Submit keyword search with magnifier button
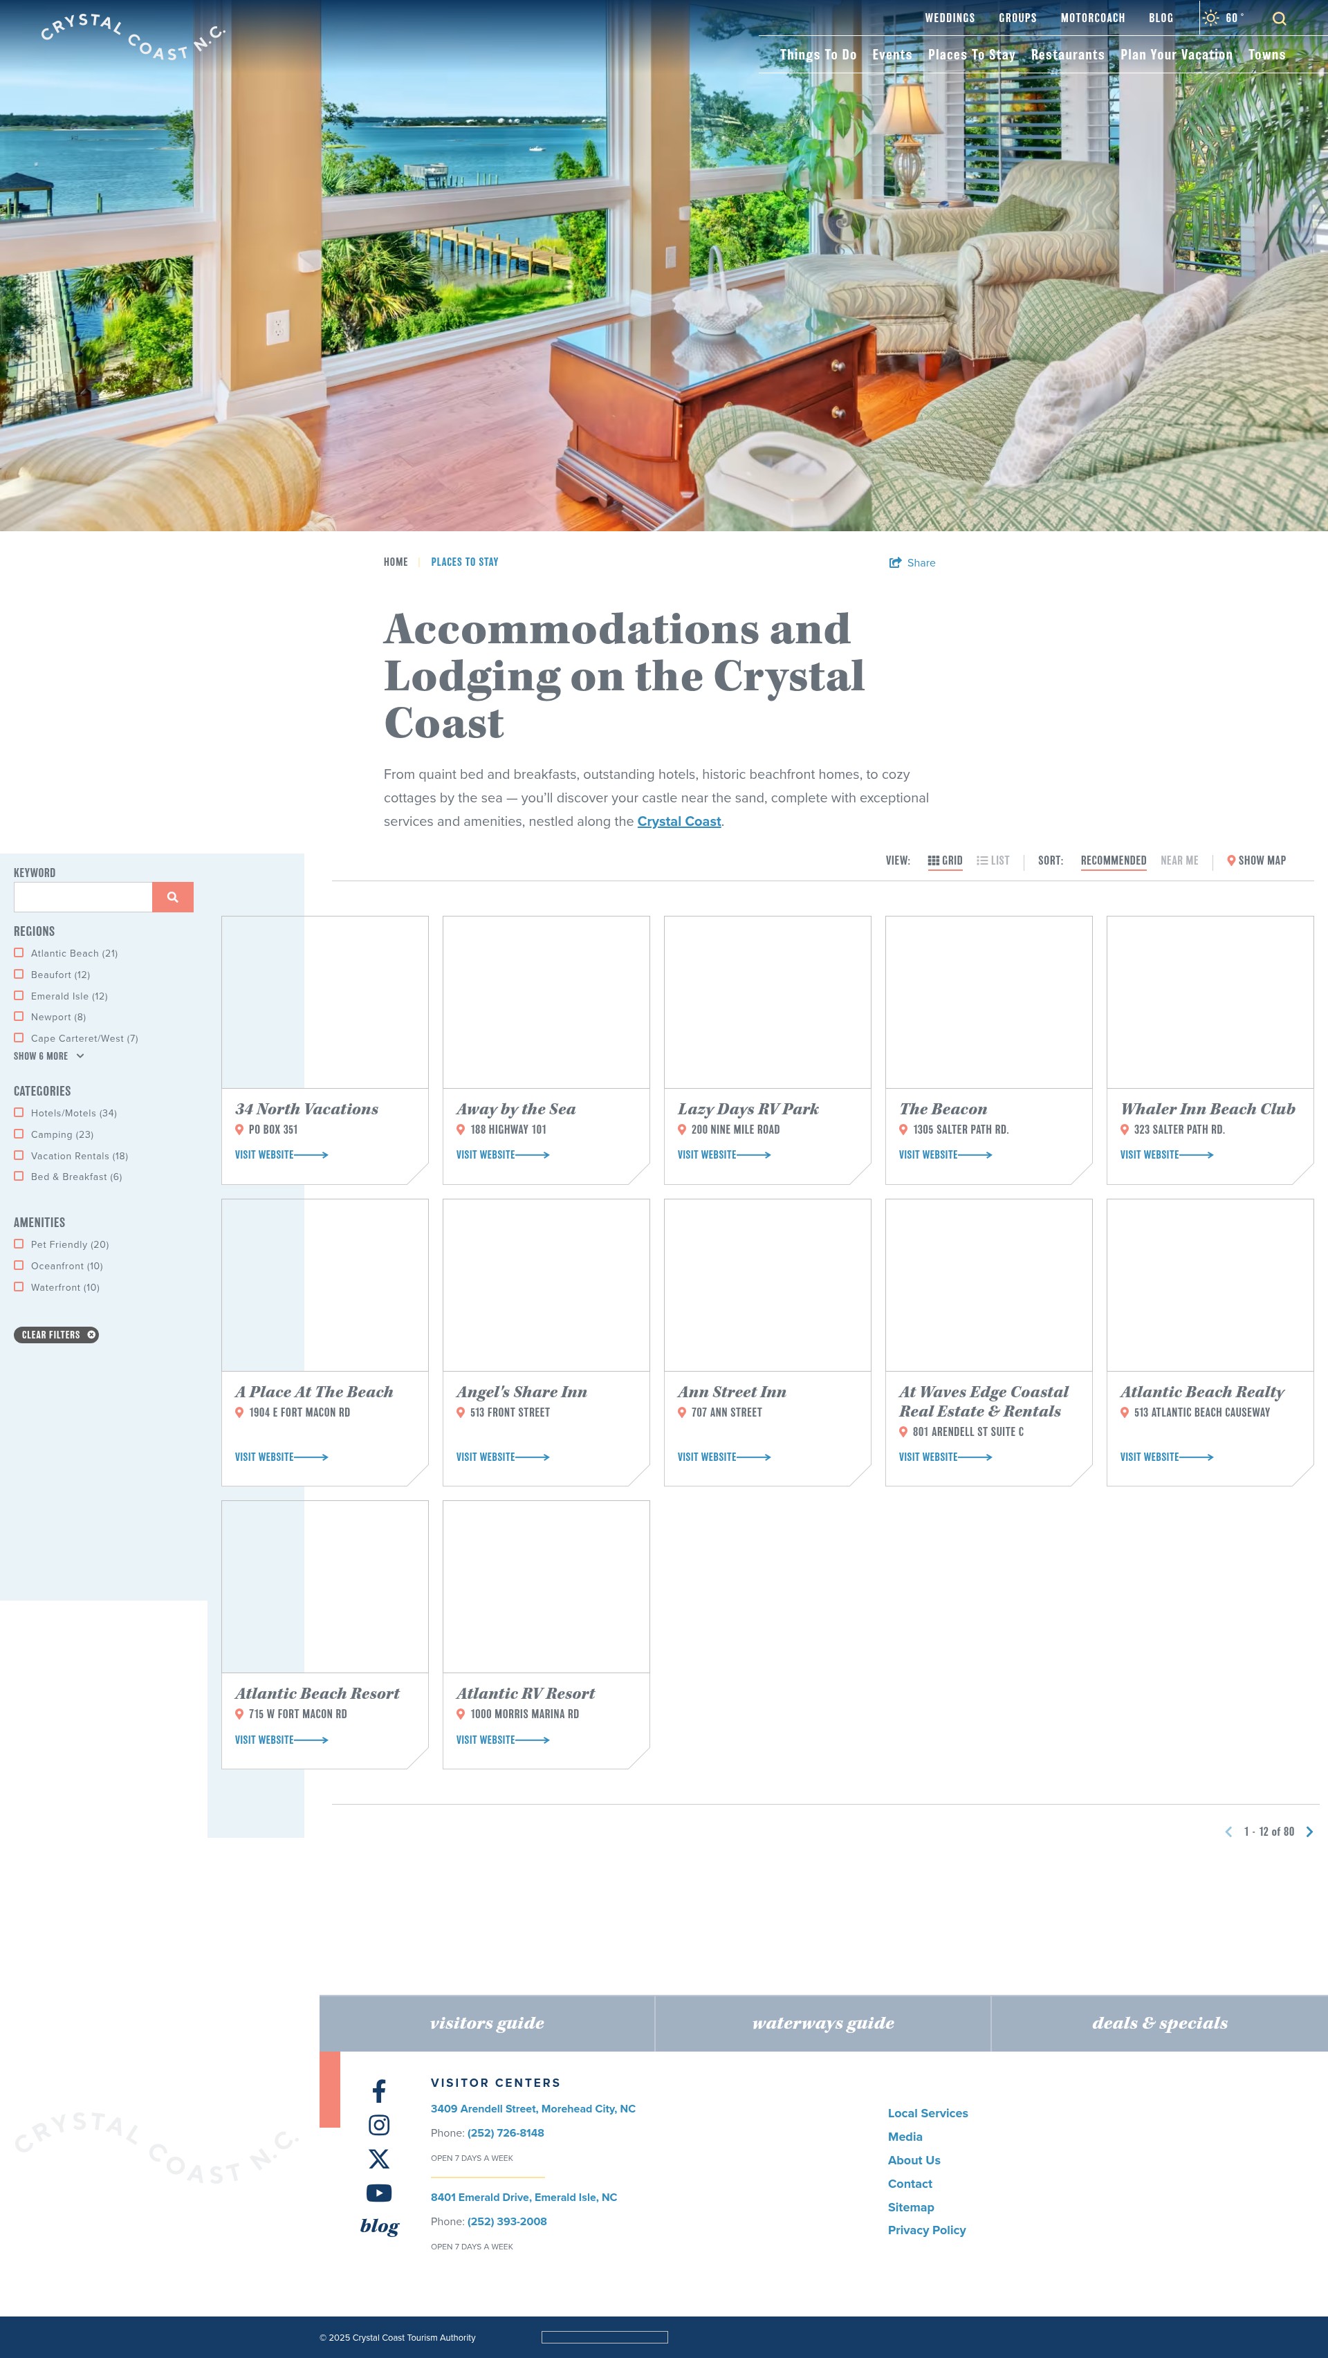The width and height of the screenshot is (1328, 2358). click(173, 897)
